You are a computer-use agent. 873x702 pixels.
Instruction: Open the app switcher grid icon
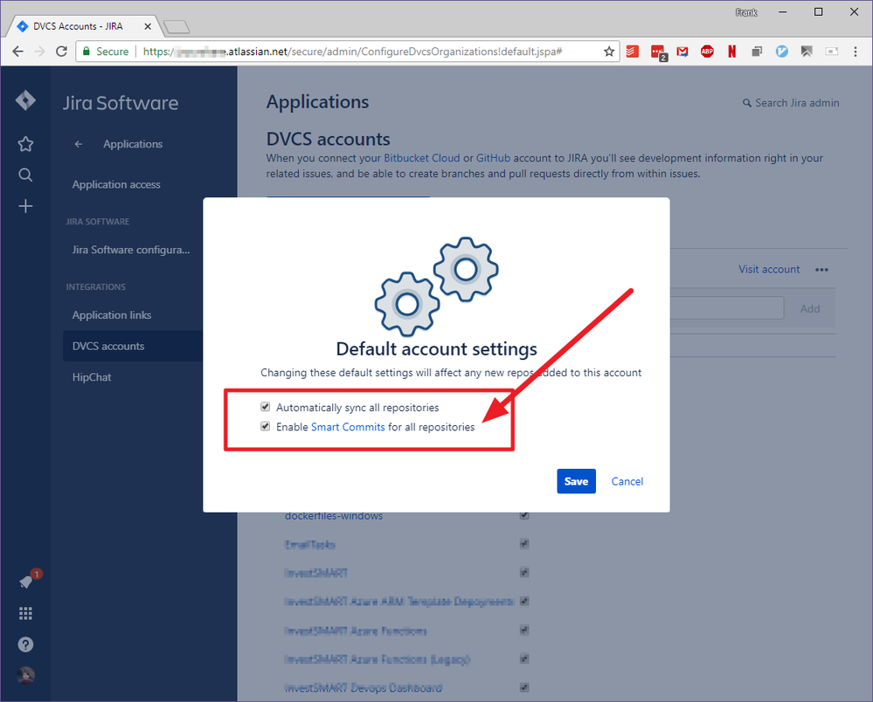pos(25,614)
